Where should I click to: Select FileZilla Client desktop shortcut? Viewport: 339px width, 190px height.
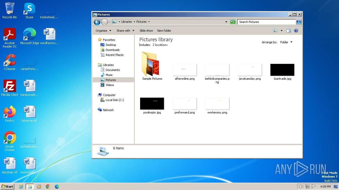point(10,88)
